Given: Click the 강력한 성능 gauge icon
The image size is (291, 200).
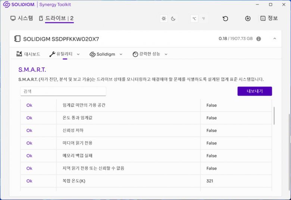Looking at the screenshot, I should pyautogui.click(x=135, y=54).
